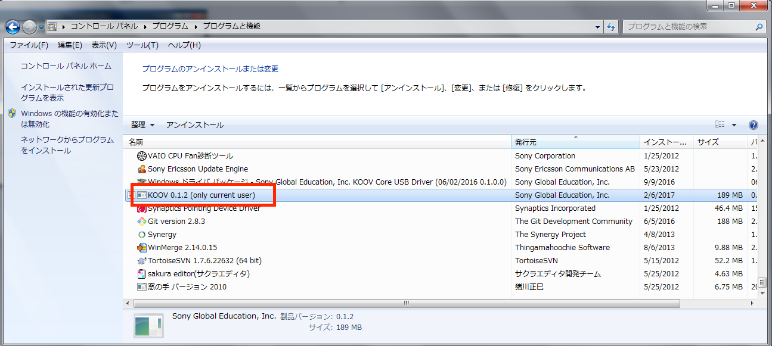Sort by the サイズ column header
The image size is (772, 346).
click(x=720, y=142)
